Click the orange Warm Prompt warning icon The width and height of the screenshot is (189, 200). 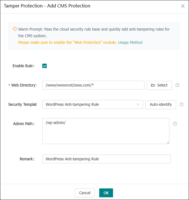coord(15,29)
